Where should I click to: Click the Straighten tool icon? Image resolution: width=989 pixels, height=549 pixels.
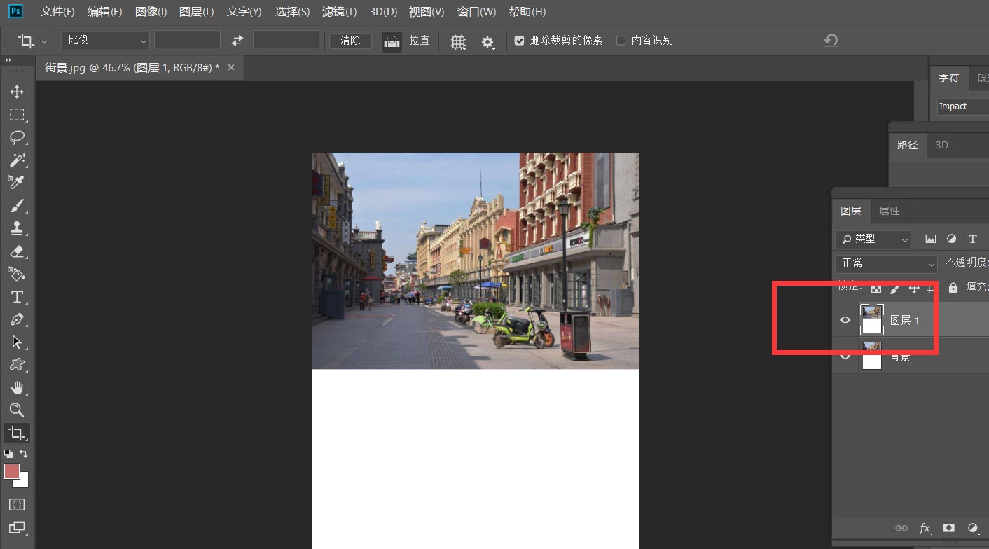coord(392,41)
